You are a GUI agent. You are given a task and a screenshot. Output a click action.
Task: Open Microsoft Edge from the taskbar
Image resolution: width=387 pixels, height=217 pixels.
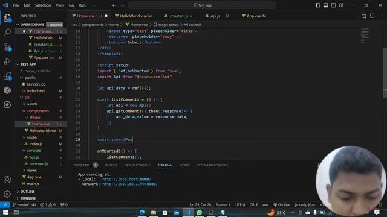point(142,212)
